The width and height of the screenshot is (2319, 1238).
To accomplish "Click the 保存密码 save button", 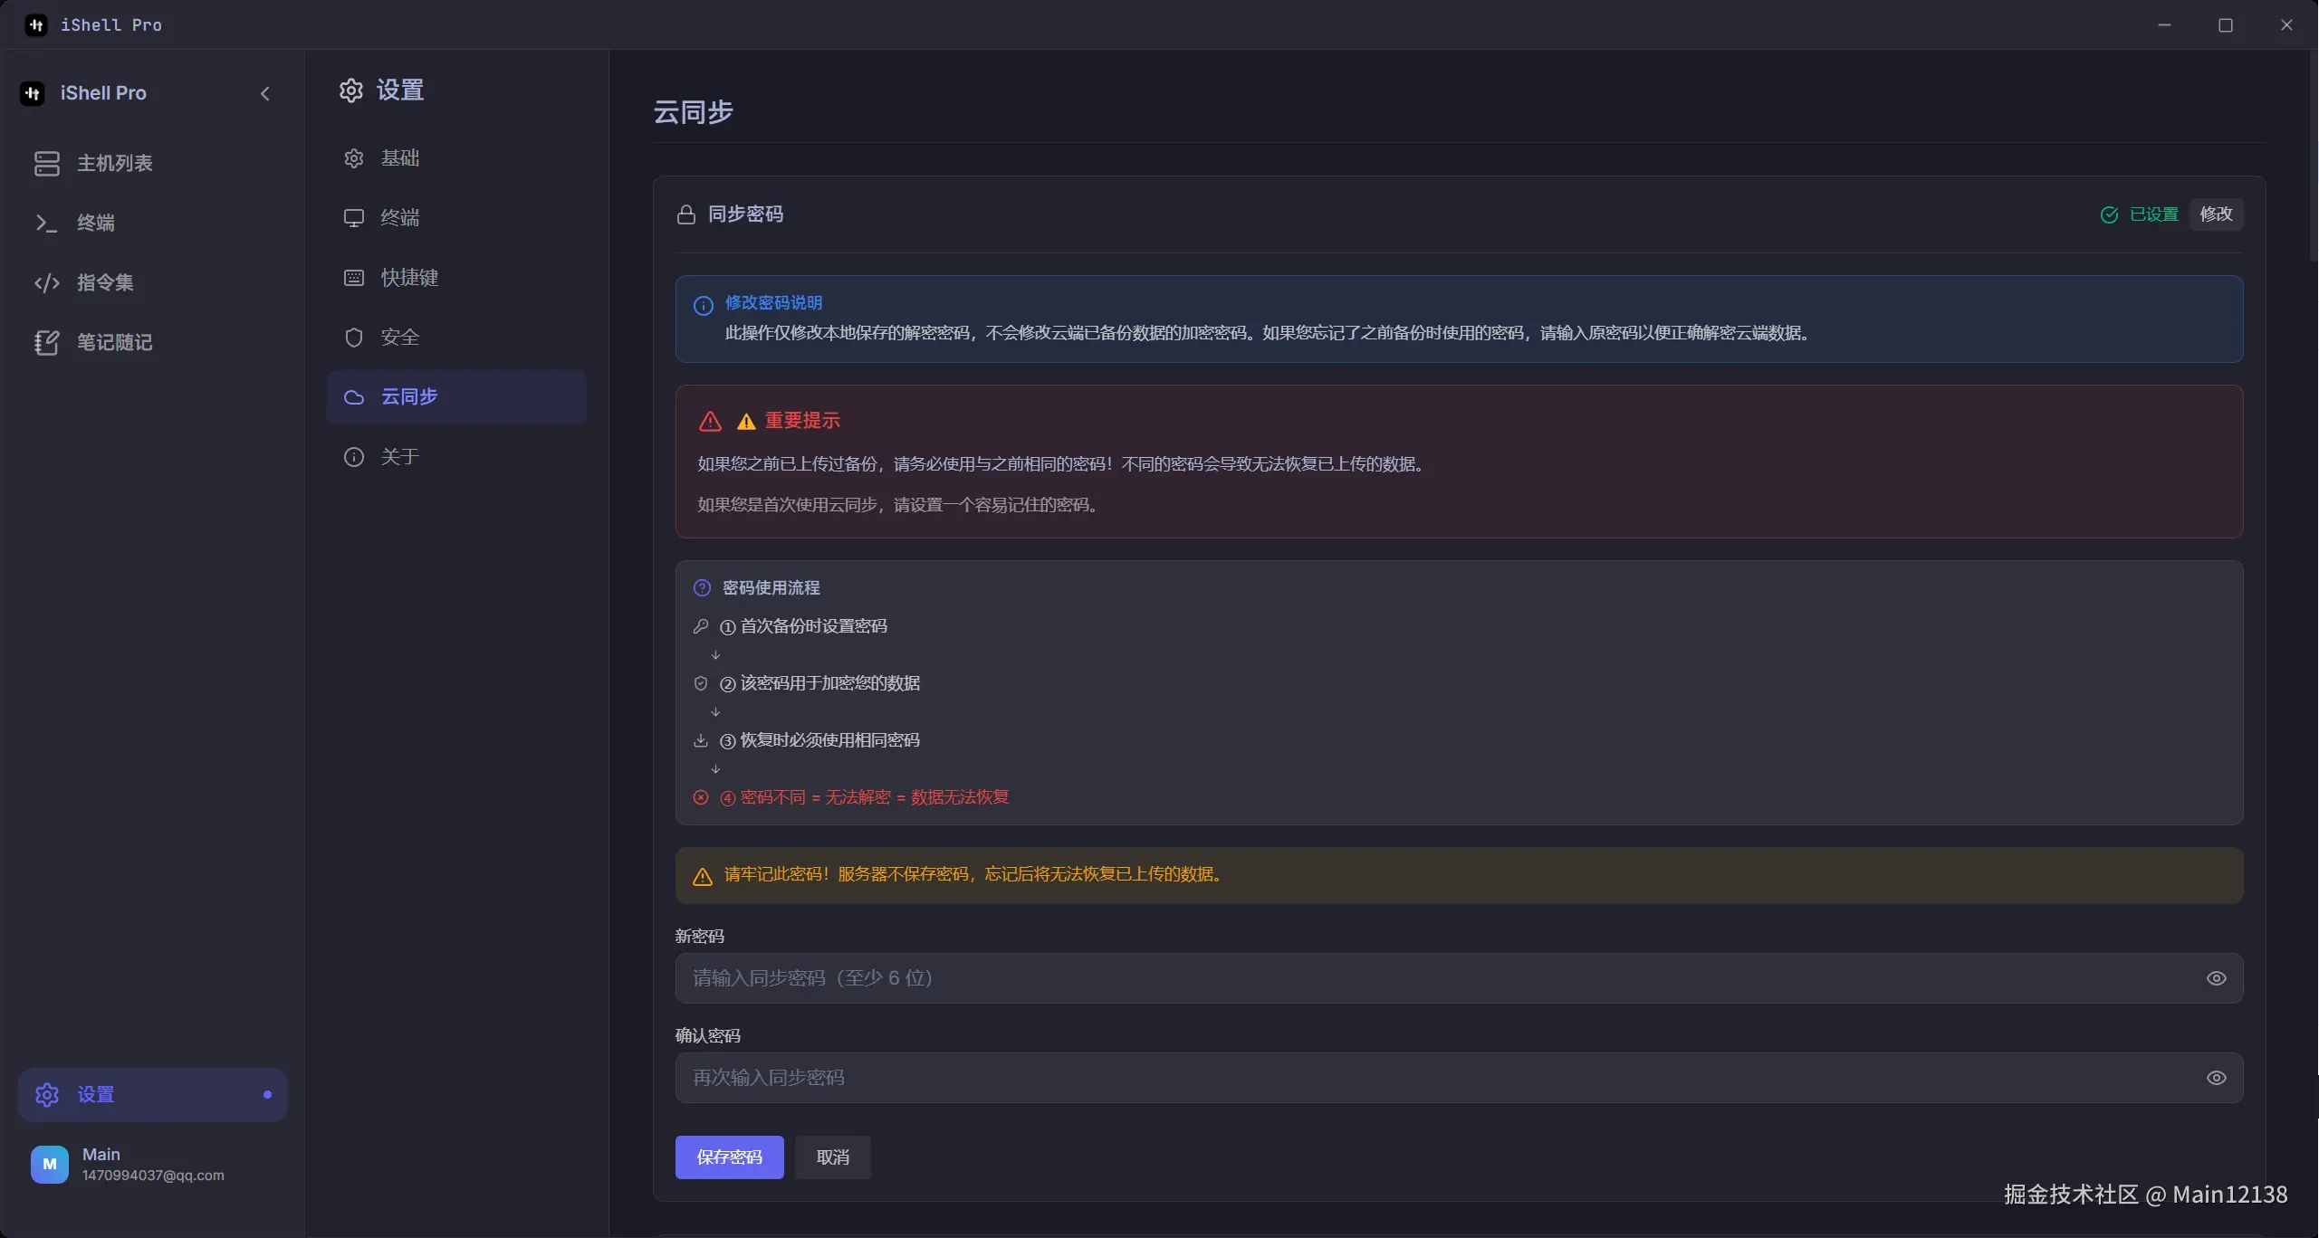I will (729, 1157).
